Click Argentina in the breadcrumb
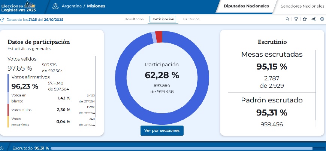 pos(73,6)
